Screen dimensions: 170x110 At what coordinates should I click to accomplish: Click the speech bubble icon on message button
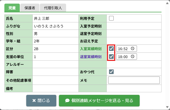67,100
